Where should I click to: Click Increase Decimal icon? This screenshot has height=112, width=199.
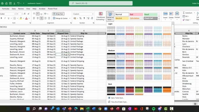(88, 18)
